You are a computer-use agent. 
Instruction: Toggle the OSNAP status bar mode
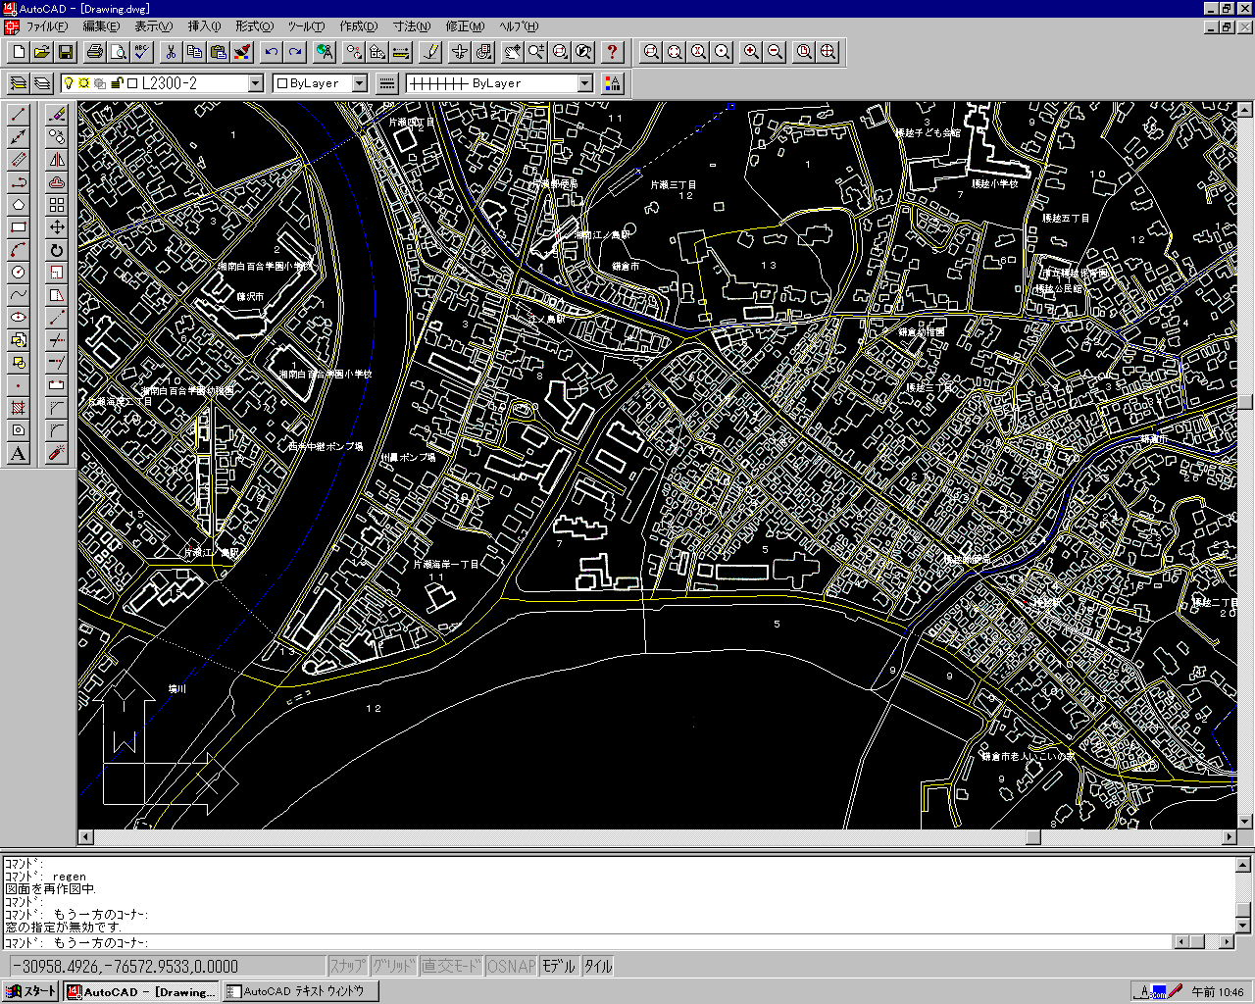coord(511,966)
